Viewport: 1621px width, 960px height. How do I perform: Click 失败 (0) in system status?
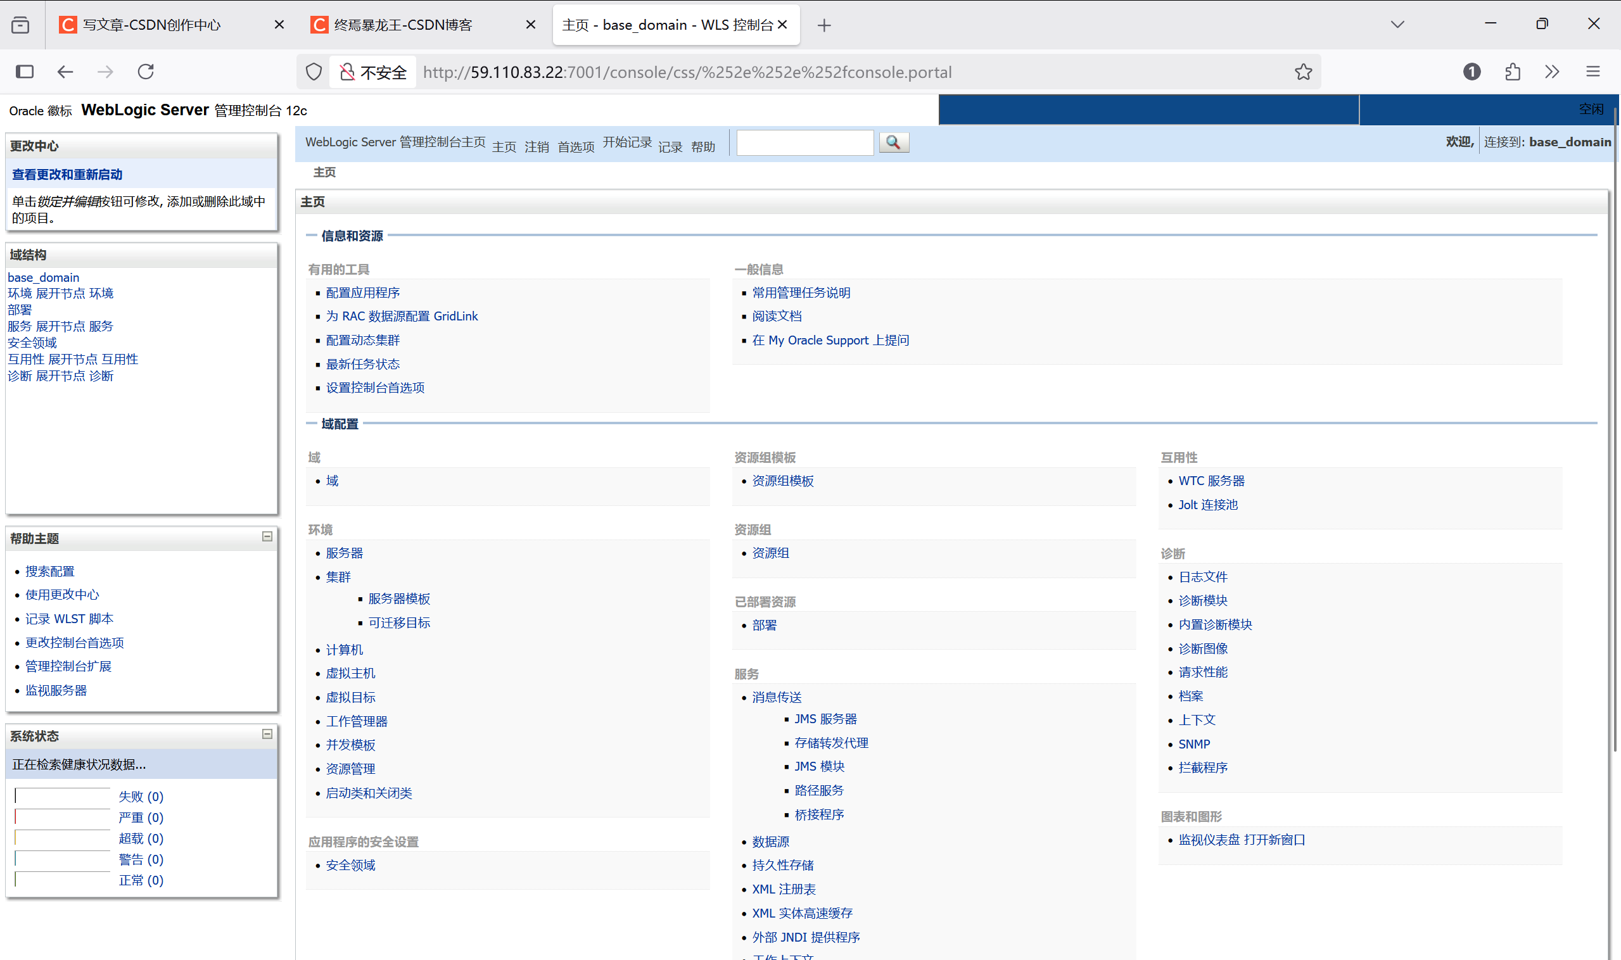[141, 797]
